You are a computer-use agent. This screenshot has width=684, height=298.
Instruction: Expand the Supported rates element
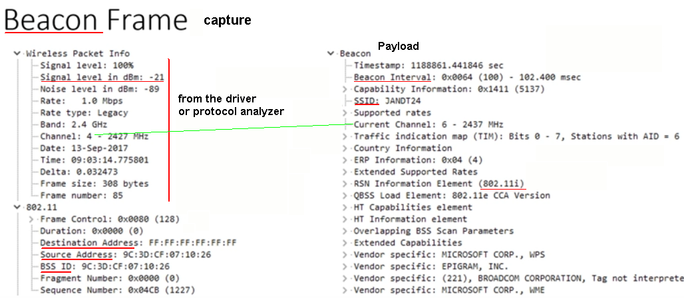[345, 112]
